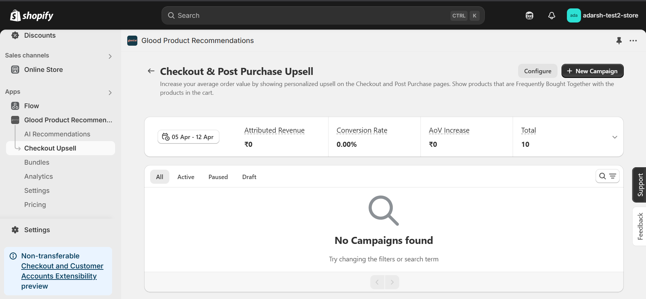
Task: Open campaign search and filter
Action: 607,176
